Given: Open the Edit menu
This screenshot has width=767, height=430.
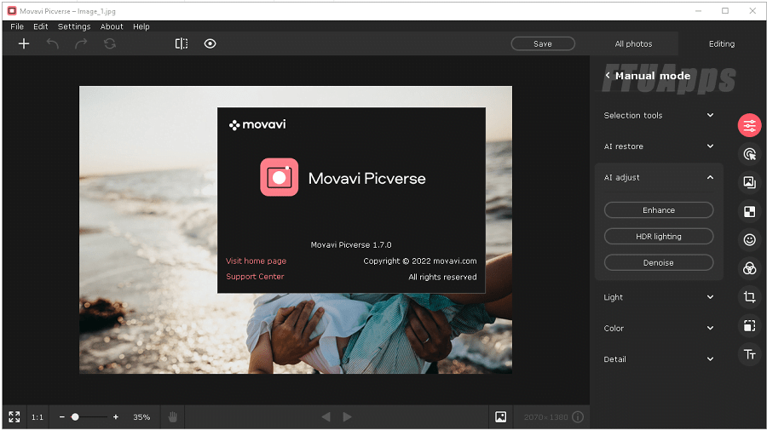Looking at the screenshot, I should [41, 26].
